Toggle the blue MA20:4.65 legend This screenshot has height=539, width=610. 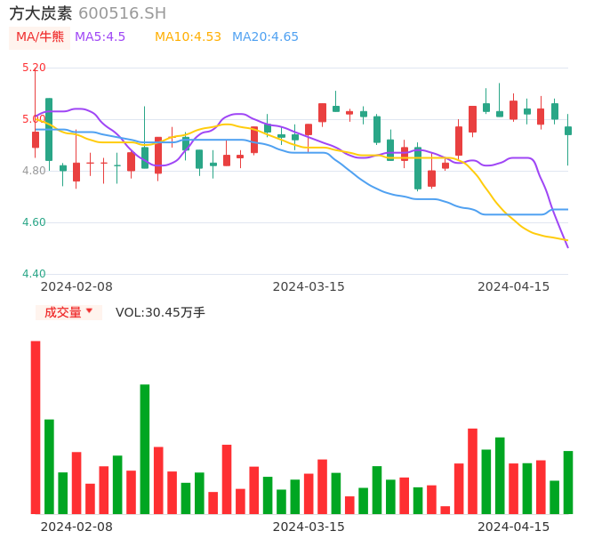click(x=265, y=37)
